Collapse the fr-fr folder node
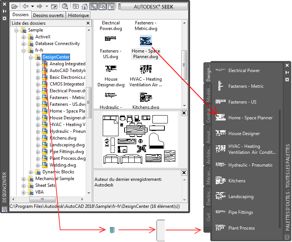 click(23, 51)
